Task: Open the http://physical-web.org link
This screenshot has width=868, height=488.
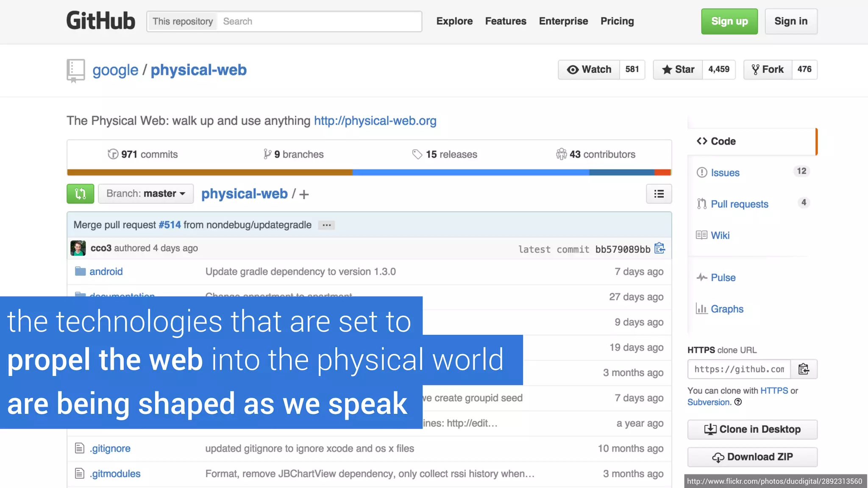Action: pyautogui.click(x=375, y=121)
